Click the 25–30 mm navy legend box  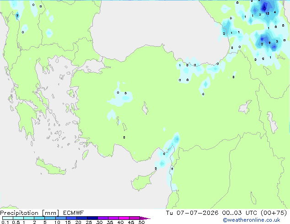[x=92, y=218]
